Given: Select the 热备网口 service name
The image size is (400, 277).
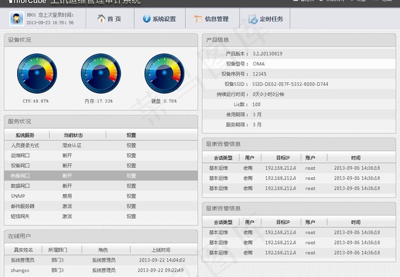Looking at the screenshot, I should pos(20,176).
